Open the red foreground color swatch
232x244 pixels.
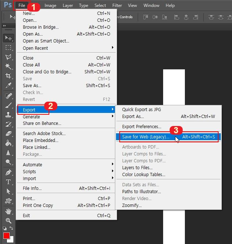click(x=7, y=236)
